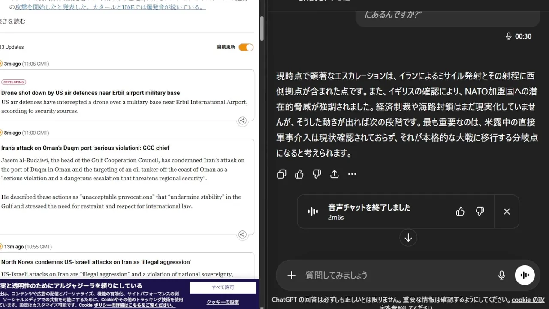Like the ChatGPT escalation response
This screenshot has width=549, height=309.
point(299,174)
